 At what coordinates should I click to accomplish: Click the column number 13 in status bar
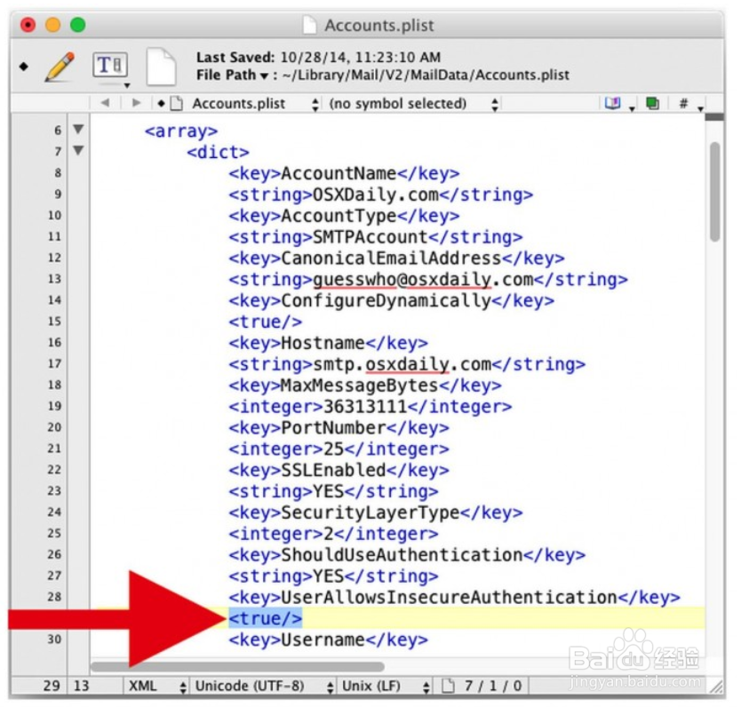81,686
